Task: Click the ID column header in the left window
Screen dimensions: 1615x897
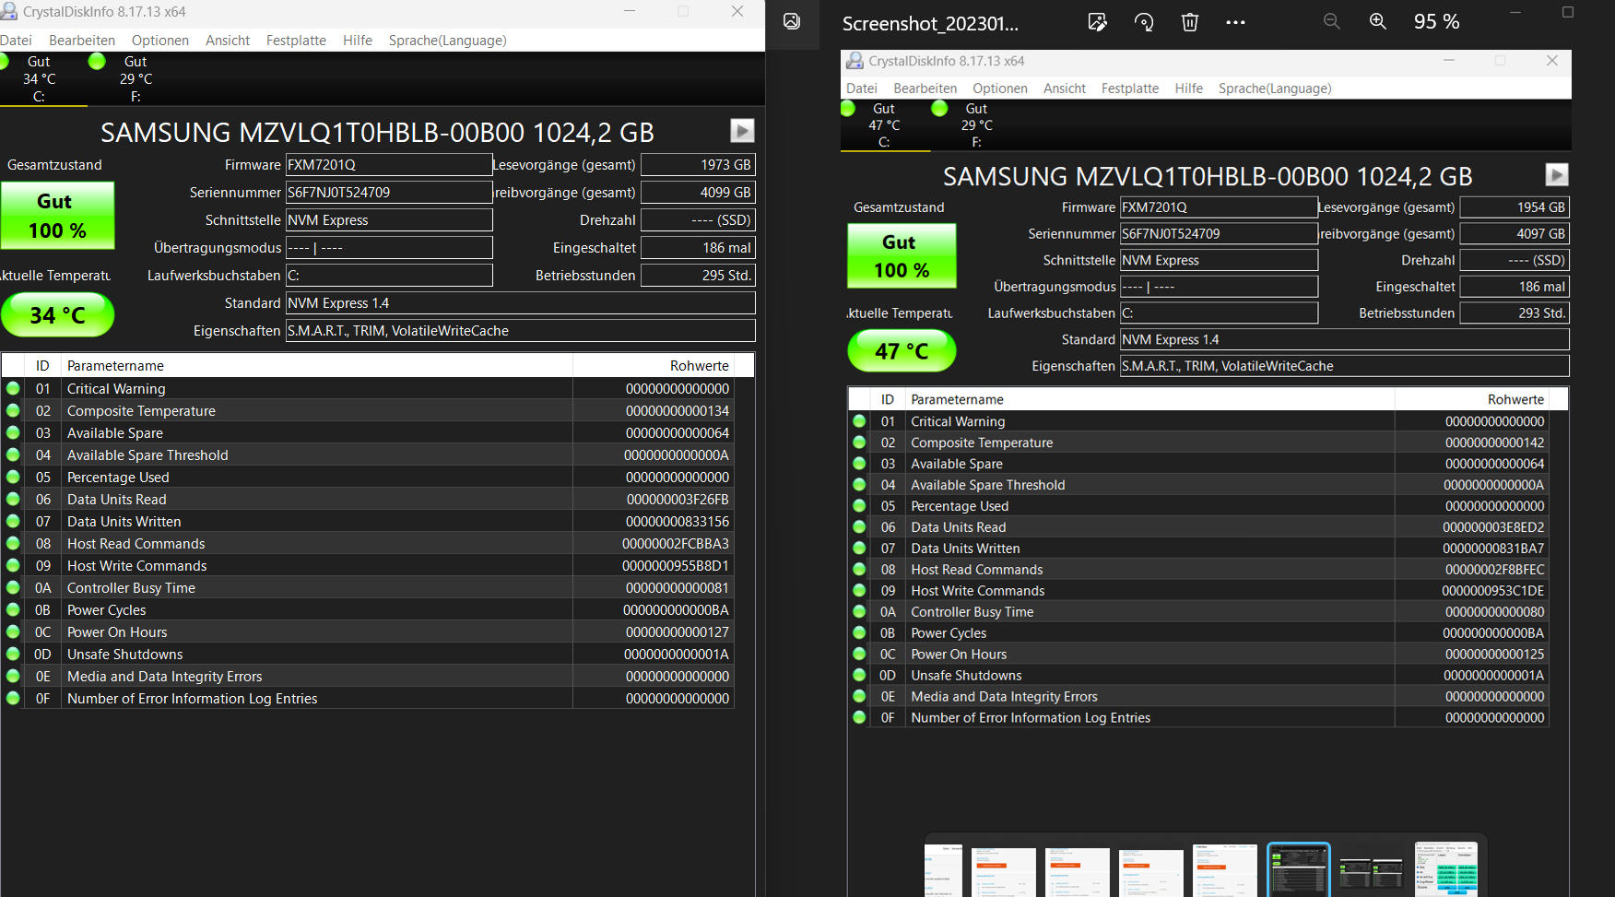Action: [42, 366]
